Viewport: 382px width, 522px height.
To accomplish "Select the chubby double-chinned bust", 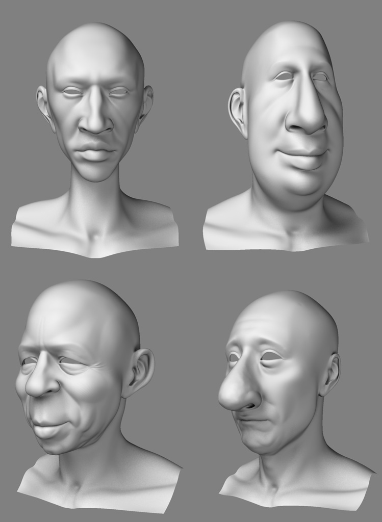I will pos(287,136).
